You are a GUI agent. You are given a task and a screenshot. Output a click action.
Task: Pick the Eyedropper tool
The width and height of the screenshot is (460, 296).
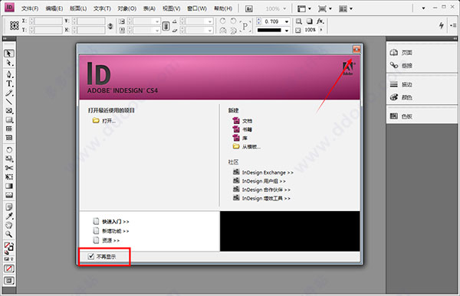click(x=9, y=216)
